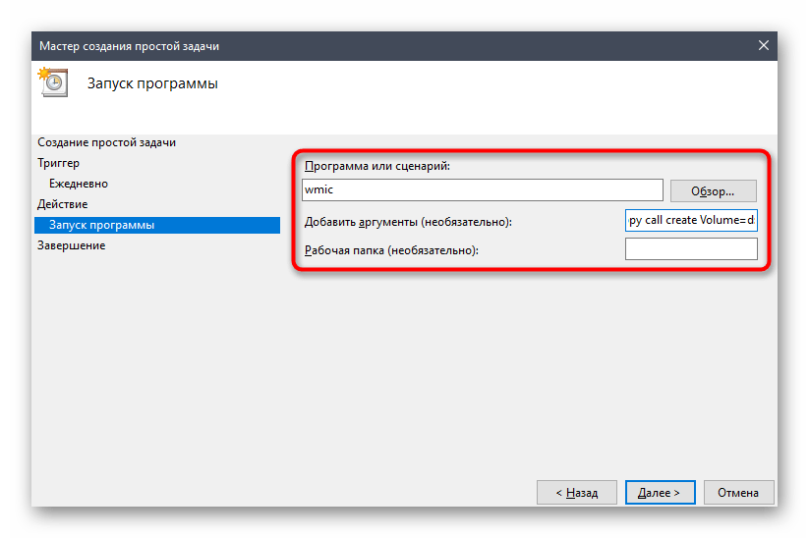Click into the arguments input field
The image size is (809, 538).
tap(691, 220)
